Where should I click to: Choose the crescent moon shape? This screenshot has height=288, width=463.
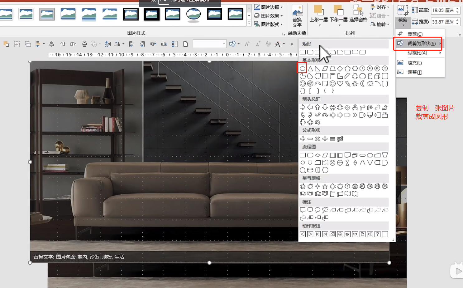362,84
